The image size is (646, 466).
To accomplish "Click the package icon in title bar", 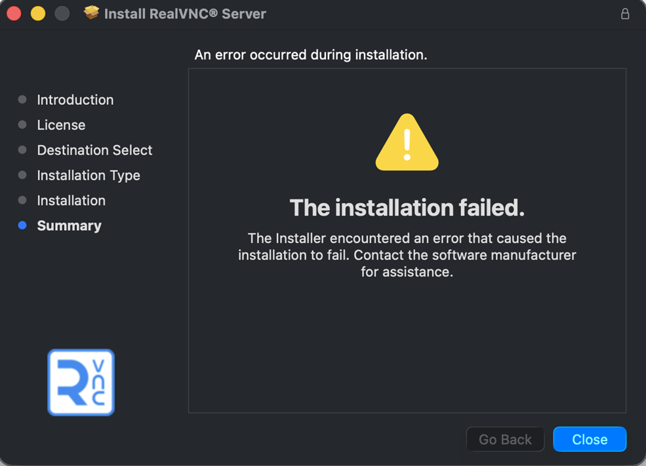I will pos(91,13).
